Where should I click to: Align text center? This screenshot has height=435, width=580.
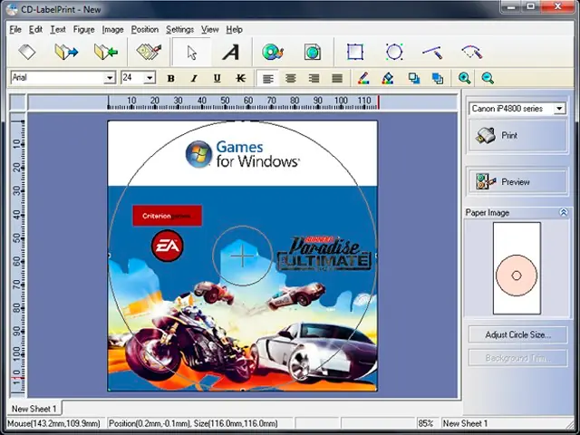pos(291,78)
